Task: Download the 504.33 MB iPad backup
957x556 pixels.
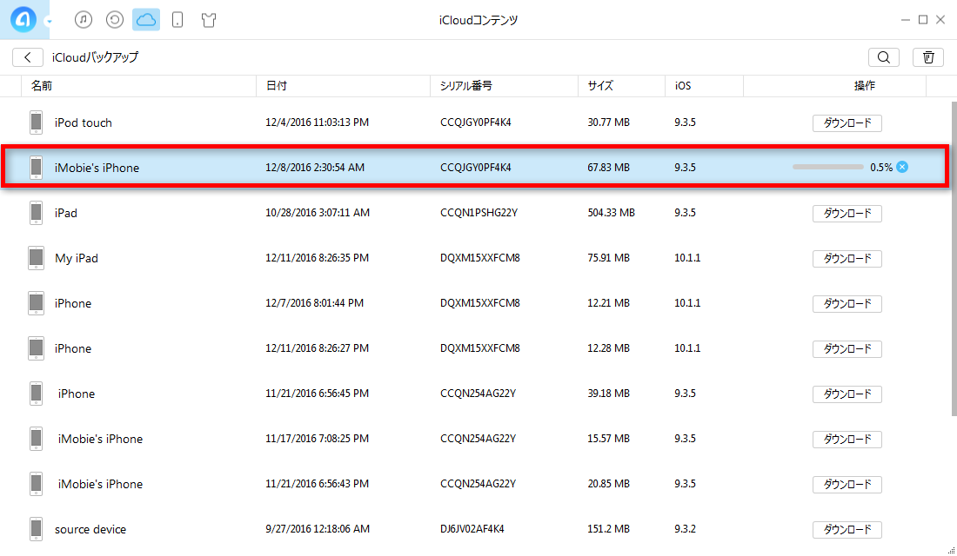Action: [x=847, y=214]
